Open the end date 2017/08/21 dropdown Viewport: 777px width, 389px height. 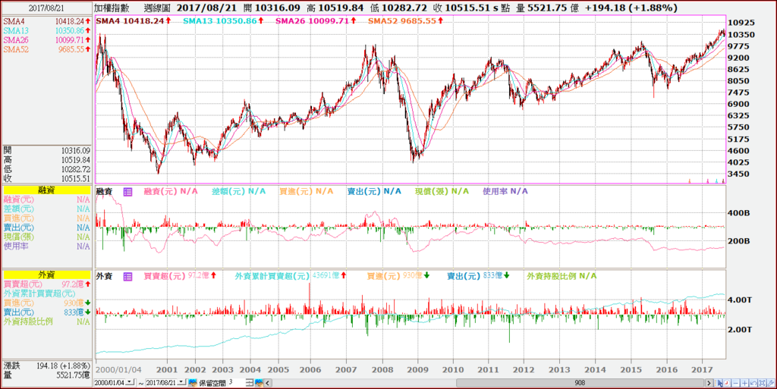pos(182,383)
